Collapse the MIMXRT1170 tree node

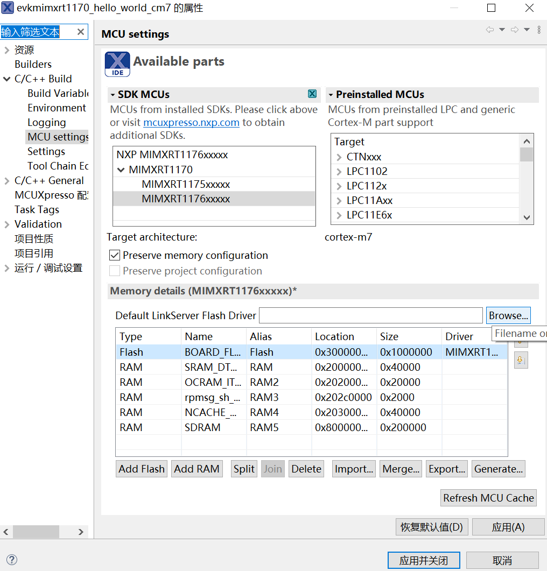[x=121, y=170]
